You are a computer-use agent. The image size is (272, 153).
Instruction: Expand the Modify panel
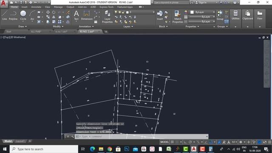pos(58,26)
